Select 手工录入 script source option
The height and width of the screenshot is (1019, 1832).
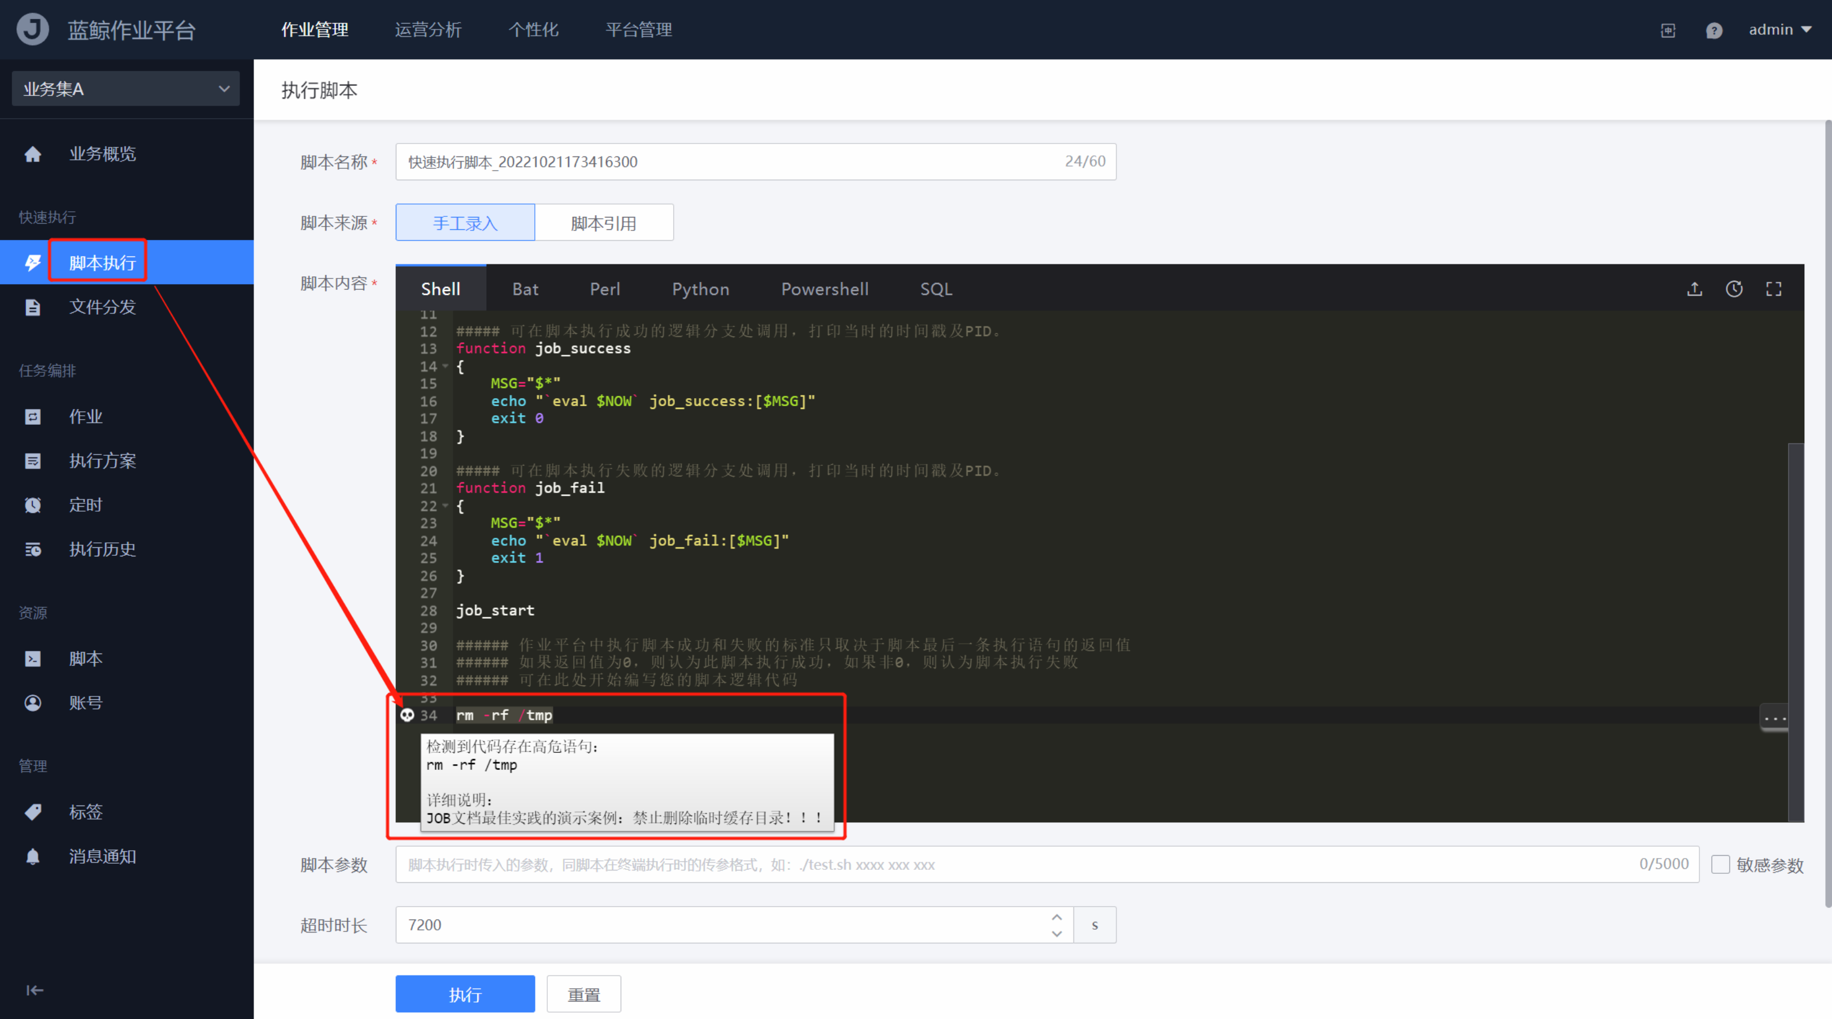[x=465, y=223]
